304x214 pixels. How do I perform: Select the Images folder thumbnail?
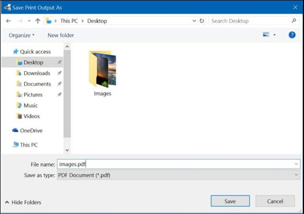tap(102, 73)
